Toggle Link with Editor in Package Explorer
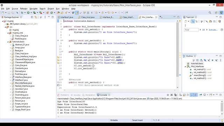Image resolution: width=224 pixels, height=126 pixels. tap(36, 17)
